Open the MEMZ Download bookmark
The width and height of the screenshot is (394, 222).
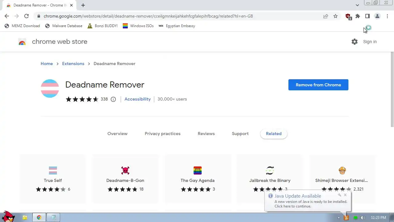click(x=22, y=26)
